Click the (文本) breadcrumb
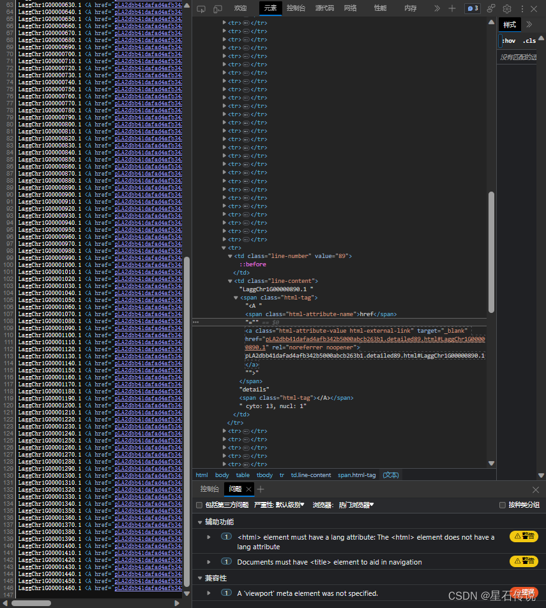Screen dimensions: 546x608 tap(390, 475)
